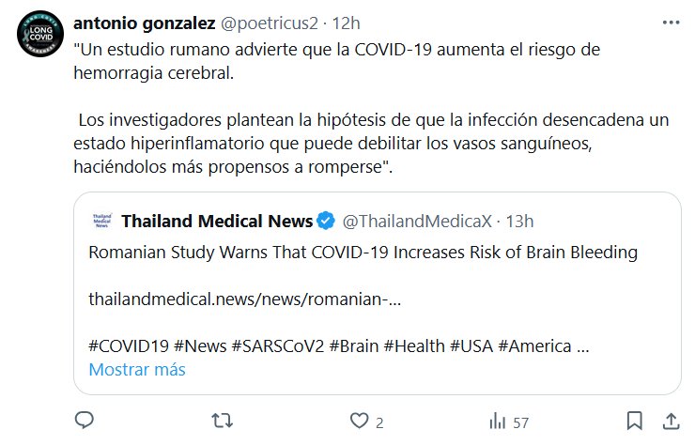Expand quoted post with Mostrar más
The width and height of the screenshot is (695, 445).
coord(137,370)
